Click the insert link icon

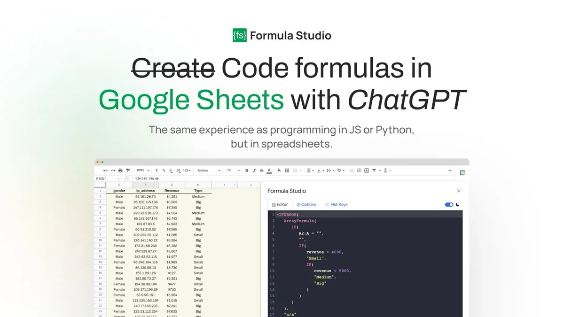352,170
